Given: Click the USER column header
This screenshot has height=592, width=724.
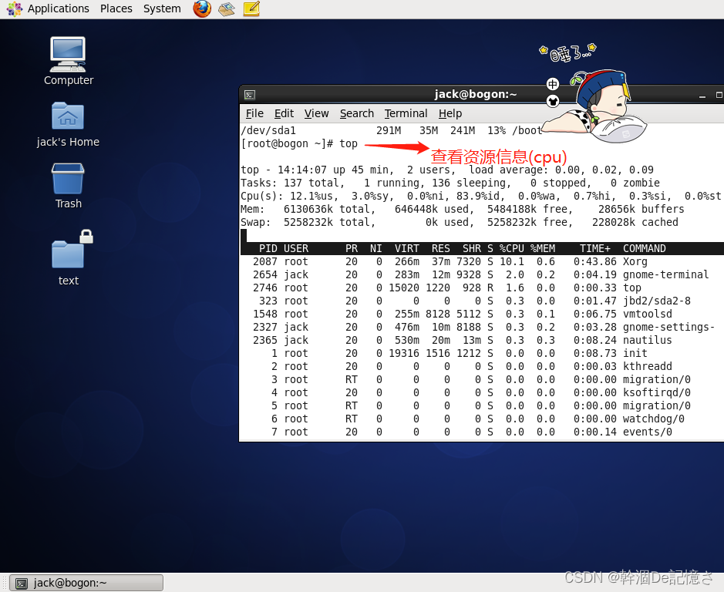Looking at the screenshot, I should tap(296, 248).
